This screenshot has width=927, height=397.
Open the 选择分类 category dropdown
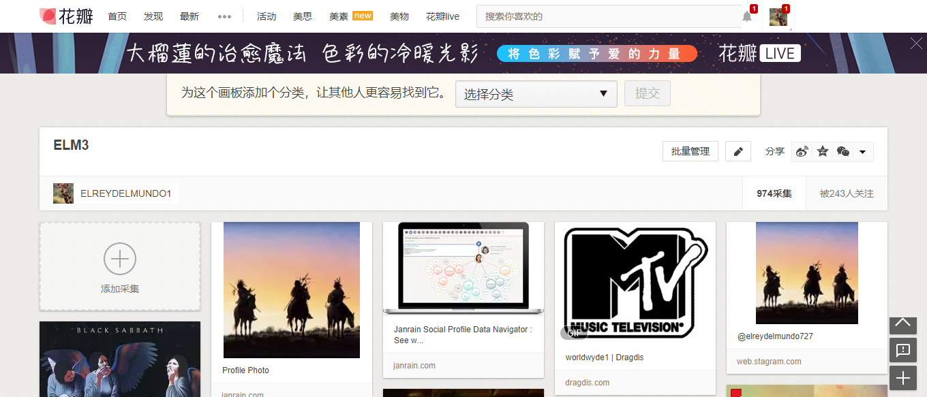(536, 94)
